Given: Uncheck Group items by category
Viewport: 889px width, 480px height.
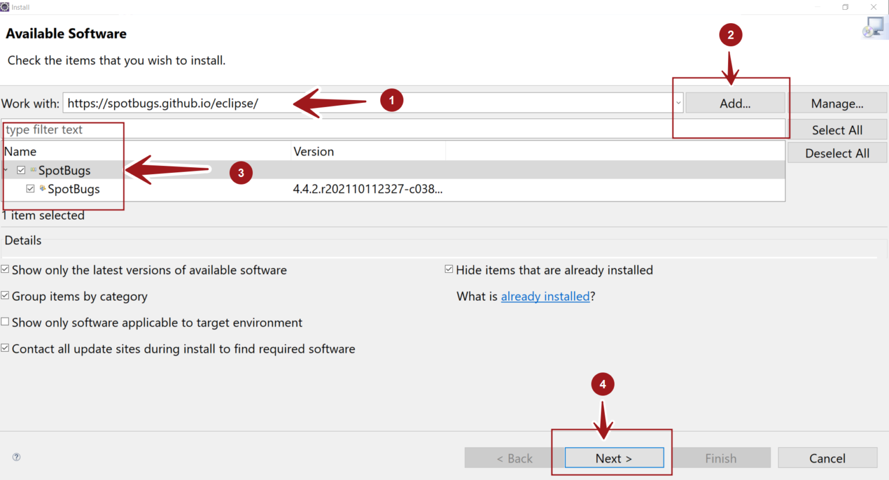Looking at the screenshot, I should (x=5, y=296).
